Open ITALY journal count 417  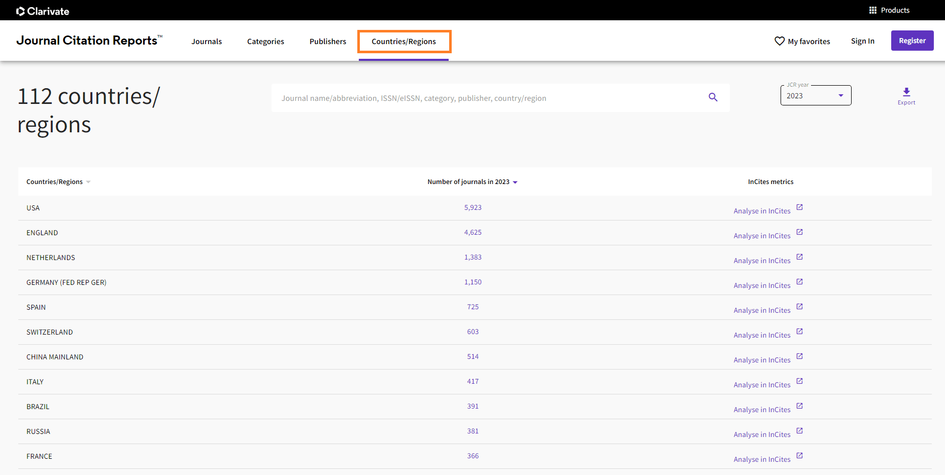coord(473,381)
